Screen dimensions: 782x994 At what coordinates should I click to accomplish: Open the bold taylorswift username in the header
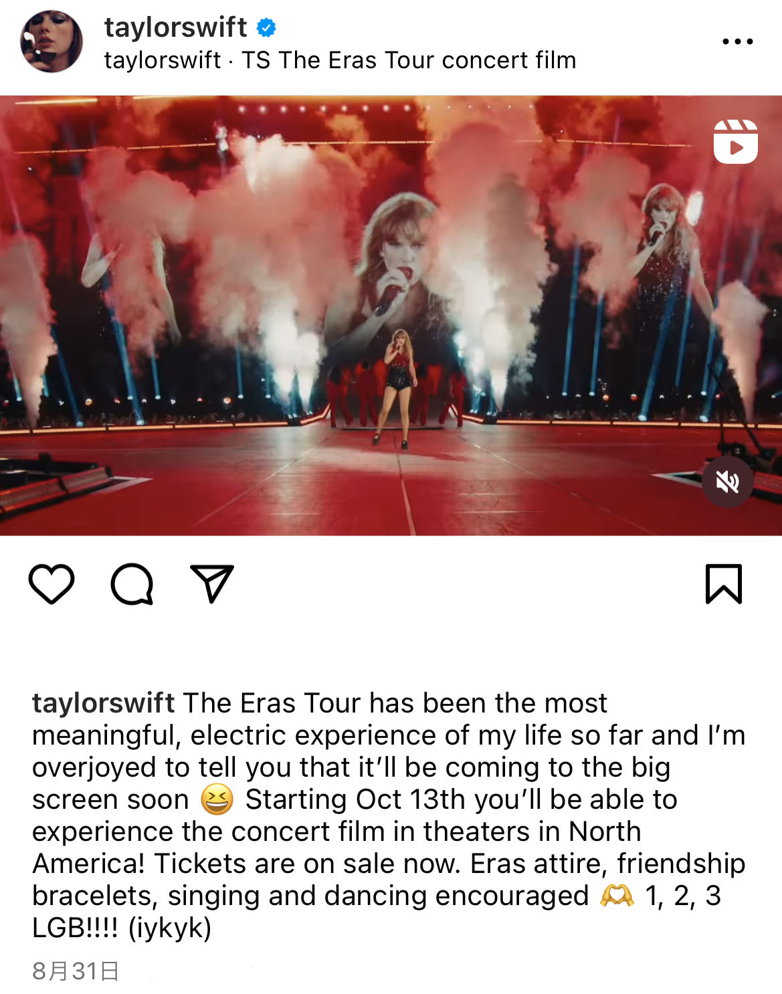(x=176, y=27)
